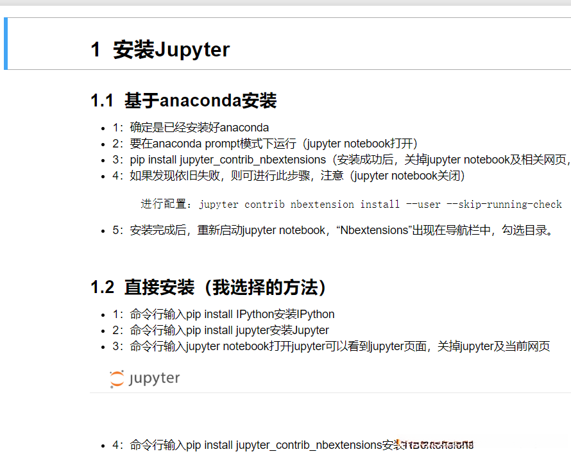
Task: Click the line '命令行输入pip install IPython安装IPython'
Action: [x=223, y=314]
